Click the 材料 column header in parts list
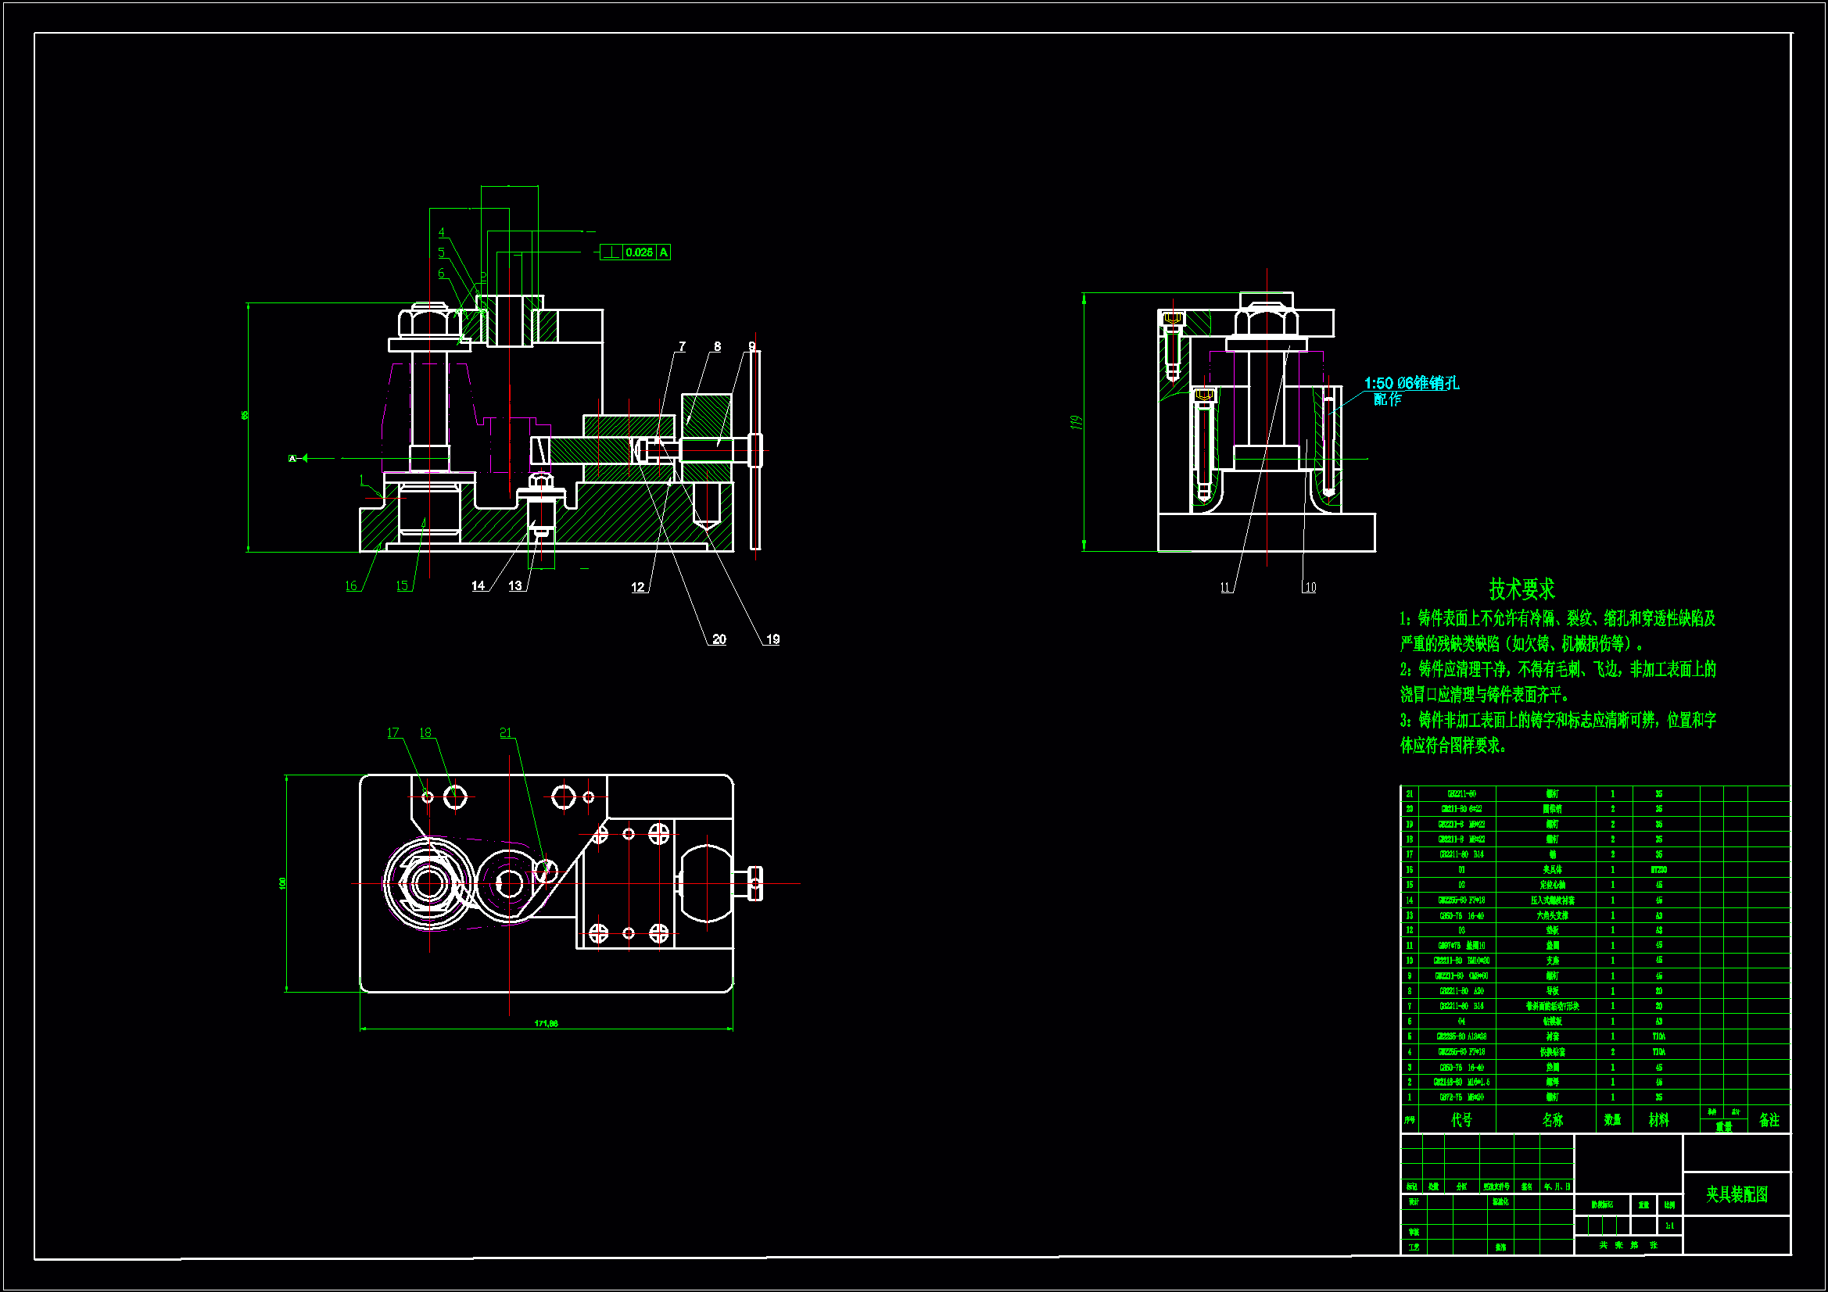The image size is (1828, 1292). pos(1658,1119)
